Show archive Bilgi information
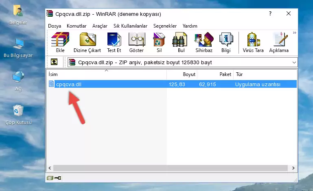This screenshot has height=191, width=313. [x=226, y=42]
